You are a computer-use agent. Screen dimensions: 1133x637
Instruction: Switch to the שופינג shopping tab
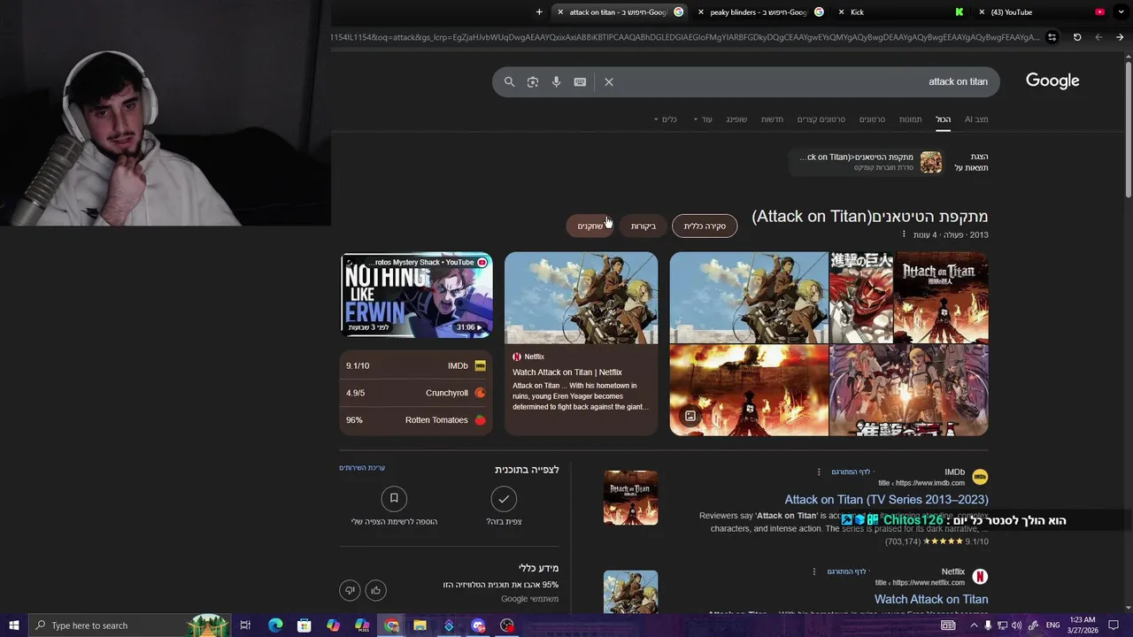(736, 119)
